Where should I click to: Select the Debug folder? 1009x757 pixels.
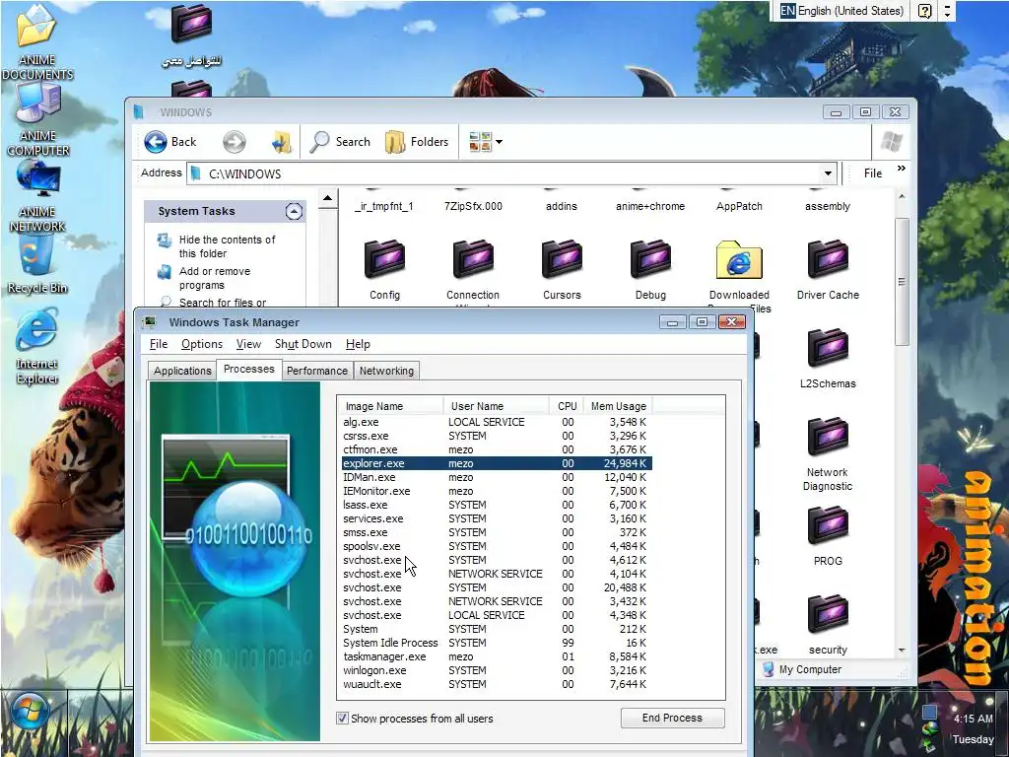650,270
